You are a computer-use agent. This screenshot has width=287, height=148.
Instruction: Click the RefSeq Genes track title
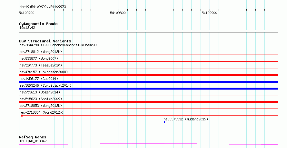click(x=33, y=137)
